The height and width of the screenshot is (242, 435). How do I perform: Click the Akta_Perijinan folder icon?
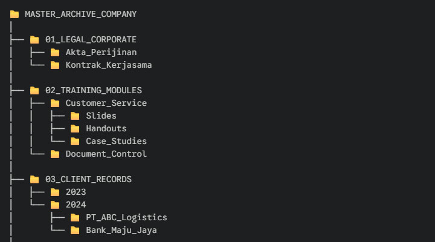tap(55, 52)
